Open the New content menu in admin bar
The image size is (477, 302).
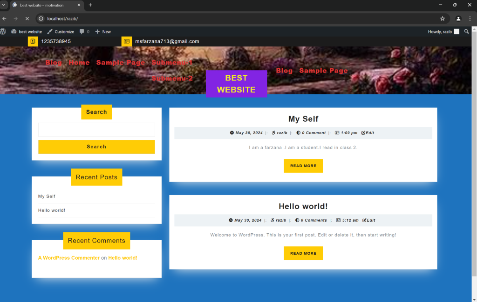(x=103, y=32)
